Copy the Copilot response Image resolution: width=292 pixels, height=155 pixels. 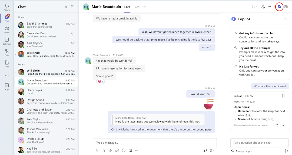coord(283,96)
